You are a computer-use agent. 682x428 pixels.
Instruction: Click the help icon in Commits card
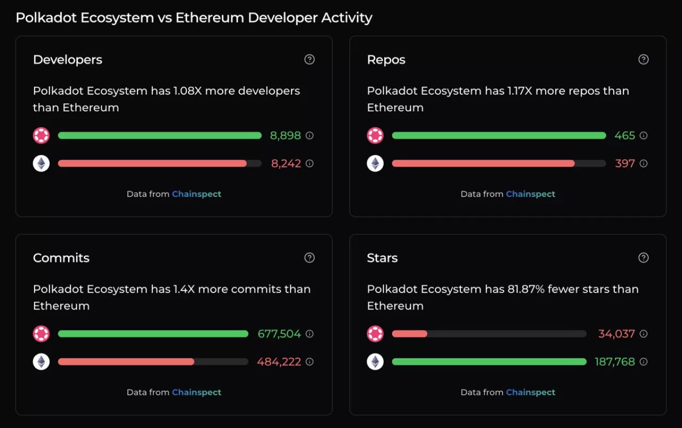point(309,258)
